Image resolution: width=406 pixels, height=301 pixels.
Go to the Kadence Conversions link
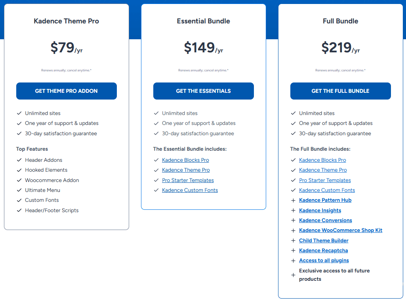326,220
